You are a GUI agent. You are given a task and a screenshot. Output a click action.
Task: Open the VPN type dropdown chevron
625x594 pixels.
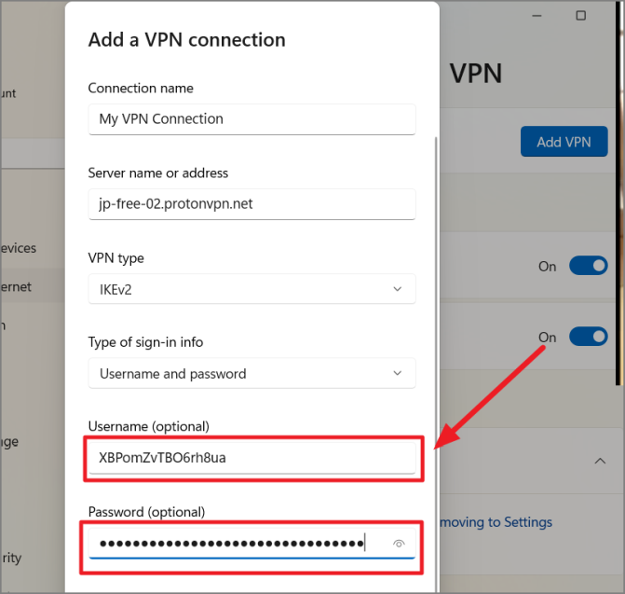point(397,289)
